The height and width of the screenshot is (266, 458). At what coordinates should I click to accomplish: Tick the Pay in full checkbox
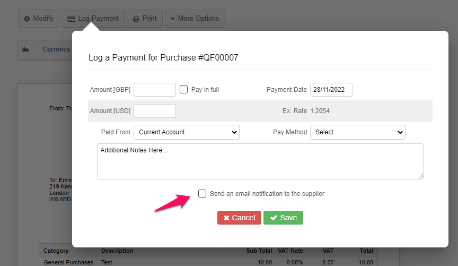click(x=183, y=90)
